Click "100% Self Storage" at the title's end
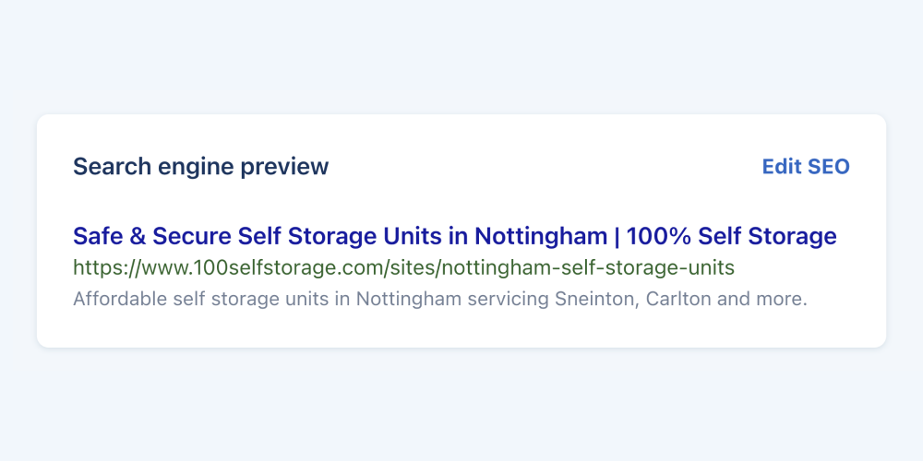Viewport: 923px width, 461px height. tap(731, 236)
